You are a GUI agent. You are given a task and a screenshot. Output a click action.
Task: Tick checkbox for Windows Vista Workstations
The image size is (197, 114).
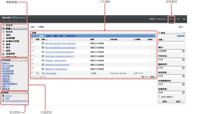point(33,64)
